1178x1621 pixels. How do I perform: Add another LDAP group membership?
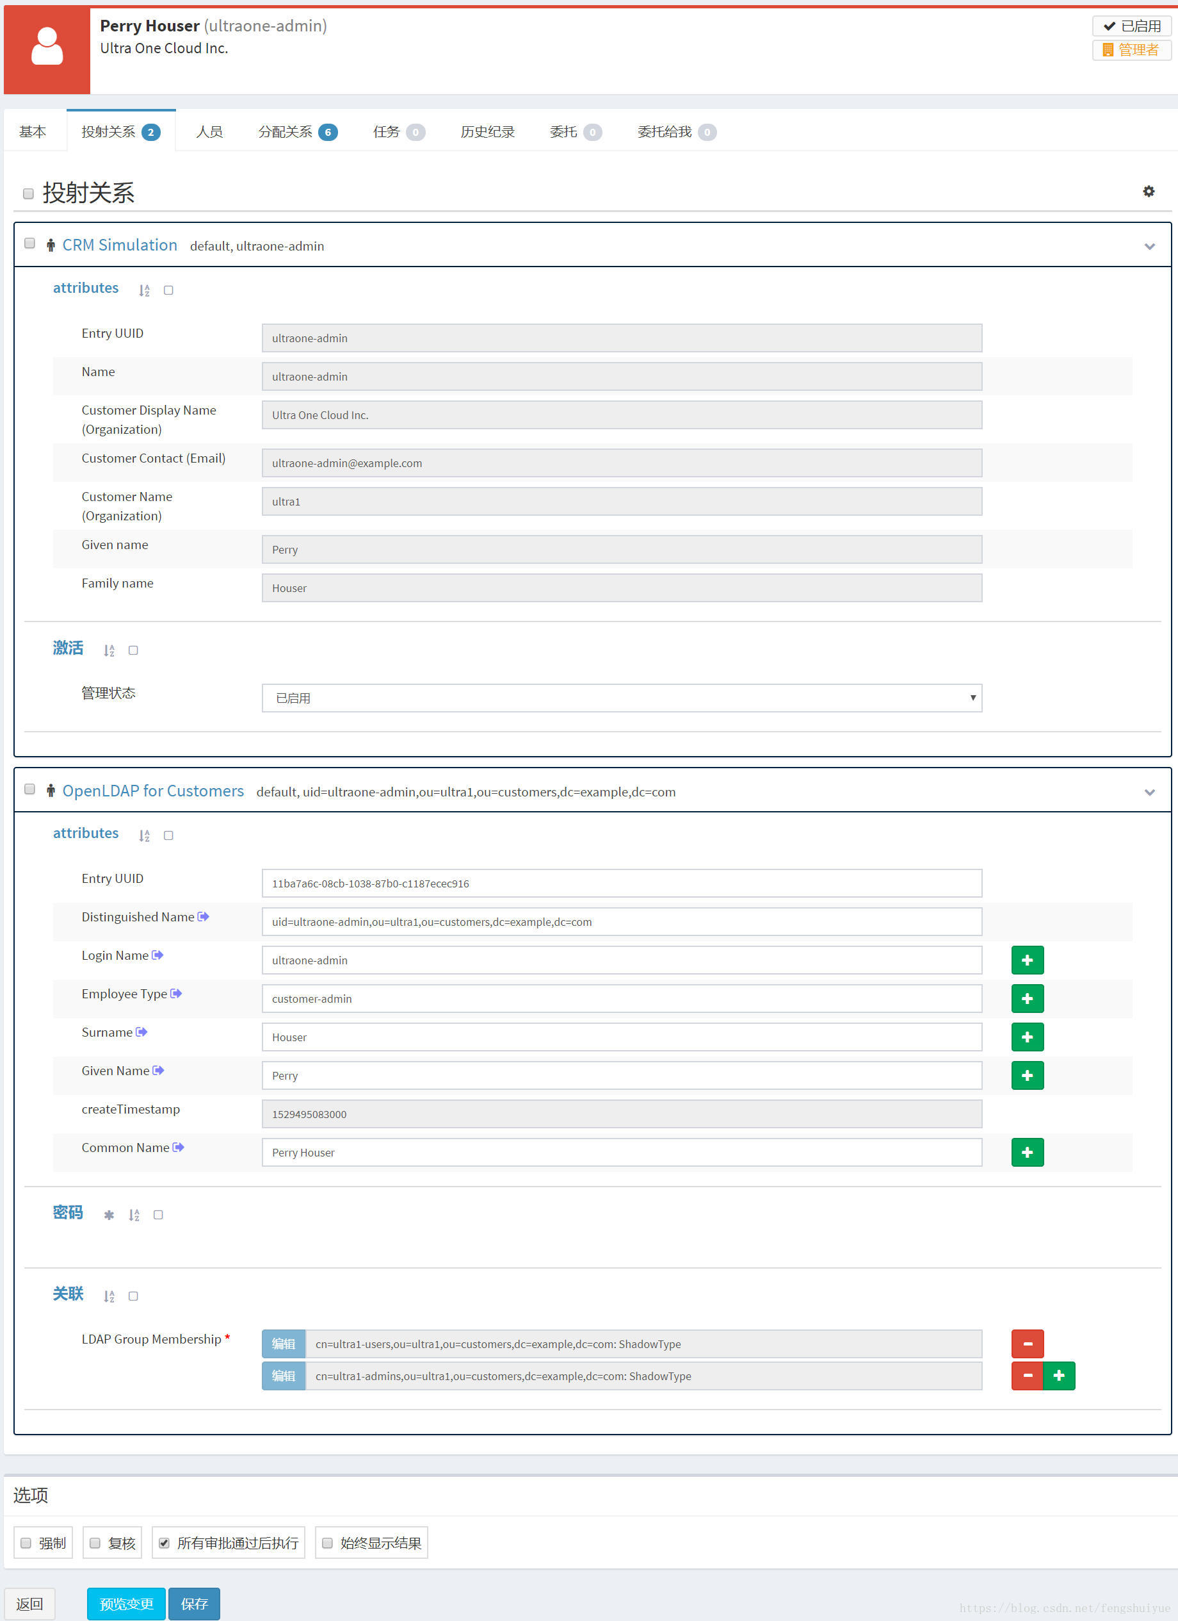coord(1060,1376)
